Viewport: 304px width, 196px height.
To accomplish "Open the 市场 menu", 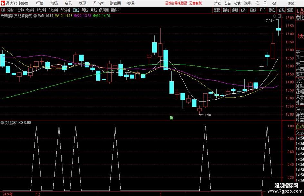I will [54, 3].
